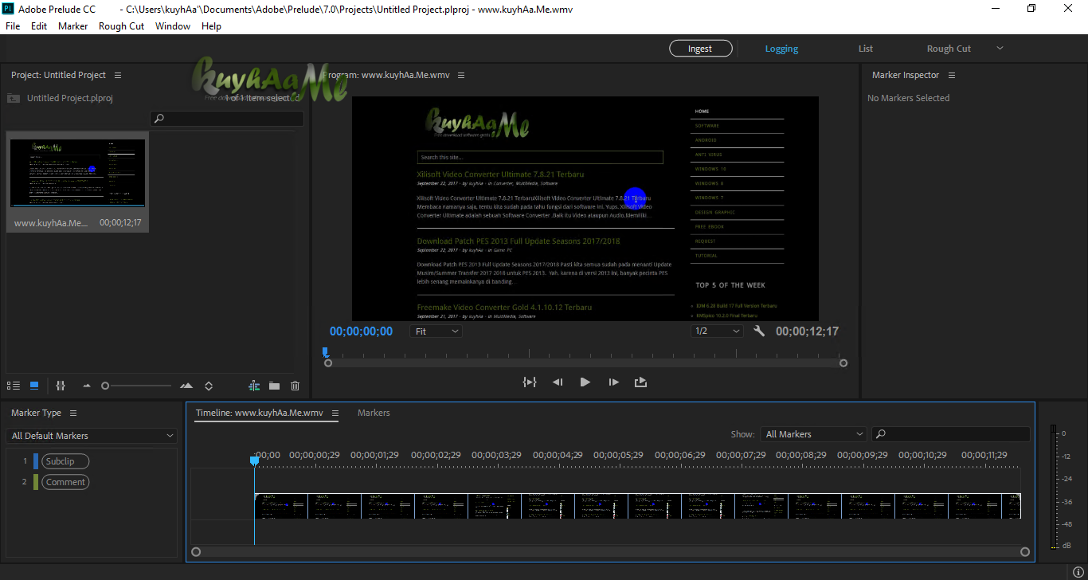This screenshot has height=580, width=1088.
Task: Create a new bin folder
Action: tap(274, 386)
